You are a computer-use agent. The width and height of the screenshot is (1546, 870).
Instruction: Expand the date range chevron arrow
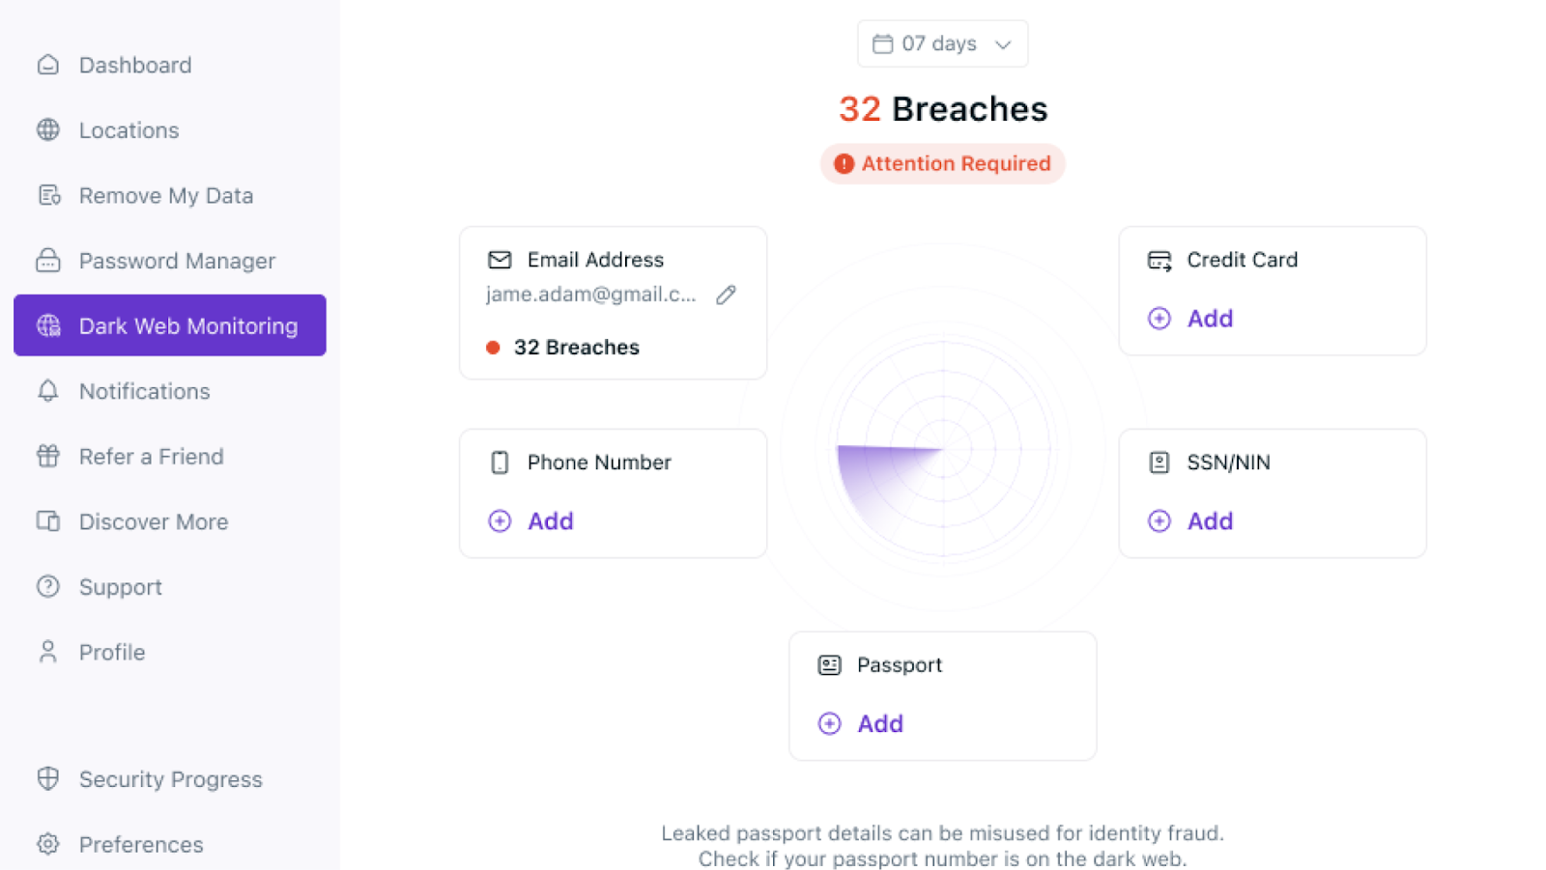click(1003, 44)
